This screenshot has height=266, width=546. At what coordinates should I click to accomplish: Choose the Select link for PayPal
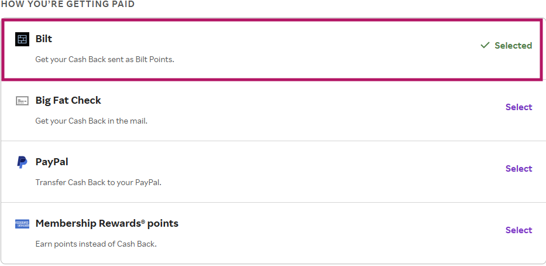[x=518, y=169]
